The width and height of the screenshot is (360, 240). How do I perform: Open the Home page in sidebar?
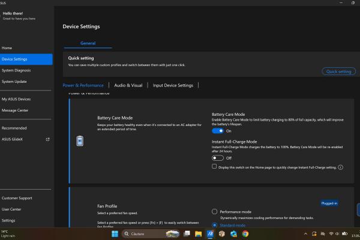tap(7, 48)
